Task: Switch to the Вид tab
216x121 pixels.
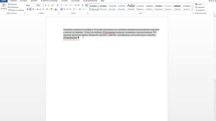Action: [x=103, y=1]
